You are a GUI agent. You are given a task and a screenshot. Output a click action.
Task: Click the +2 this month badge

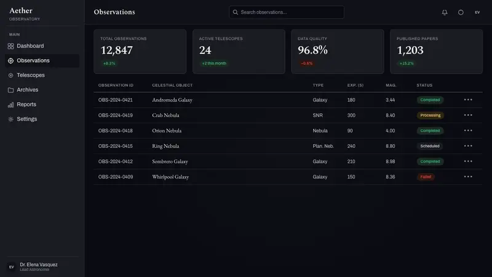214,63
